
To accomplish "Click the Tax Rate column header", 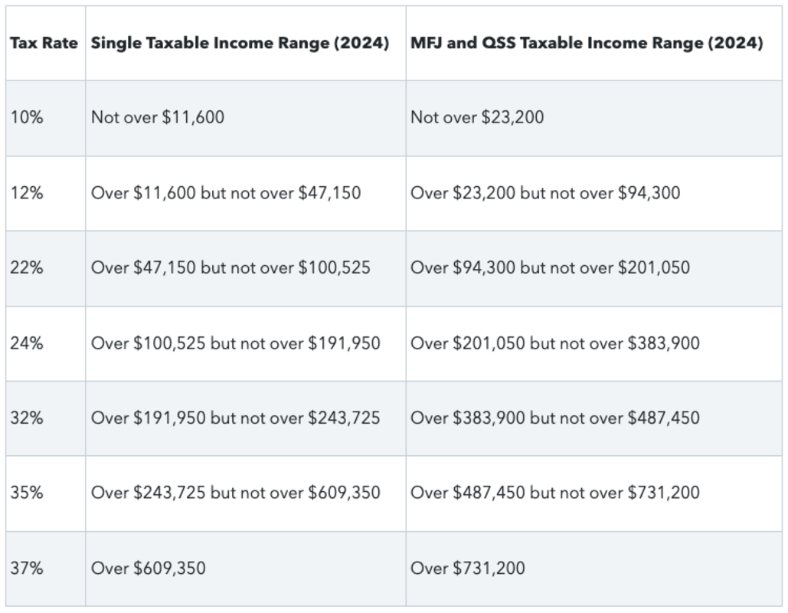I will [44, 43].
